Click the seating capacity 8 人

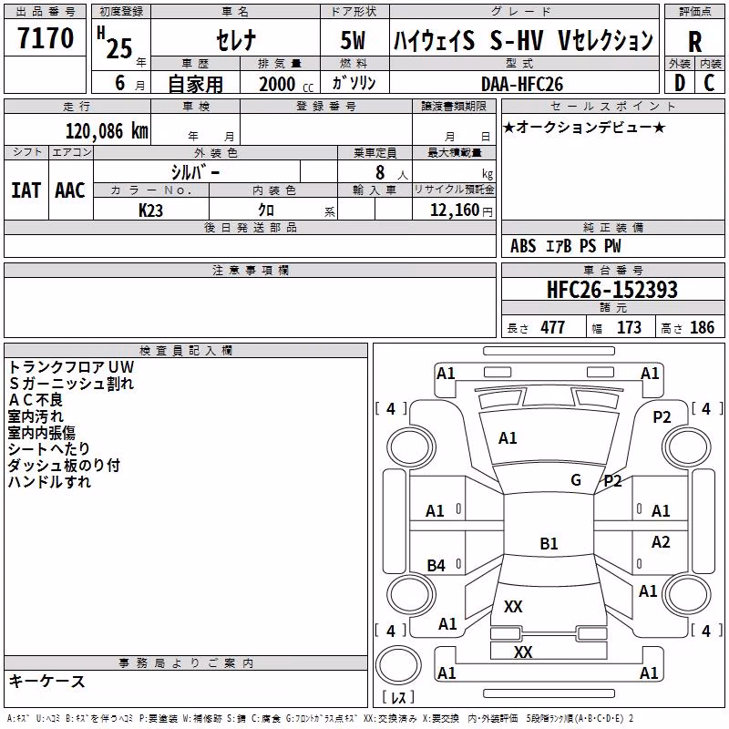[391, 173]
